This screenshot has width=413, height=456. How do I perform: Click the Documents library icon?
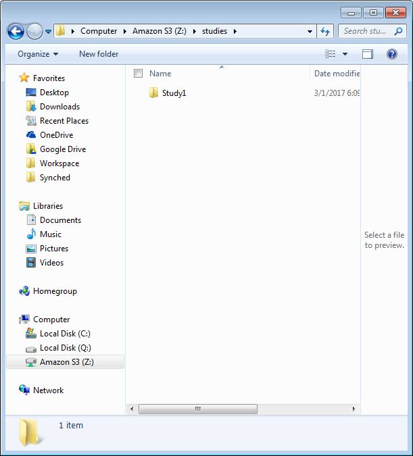pyautogui.click(x=31, y=220)
